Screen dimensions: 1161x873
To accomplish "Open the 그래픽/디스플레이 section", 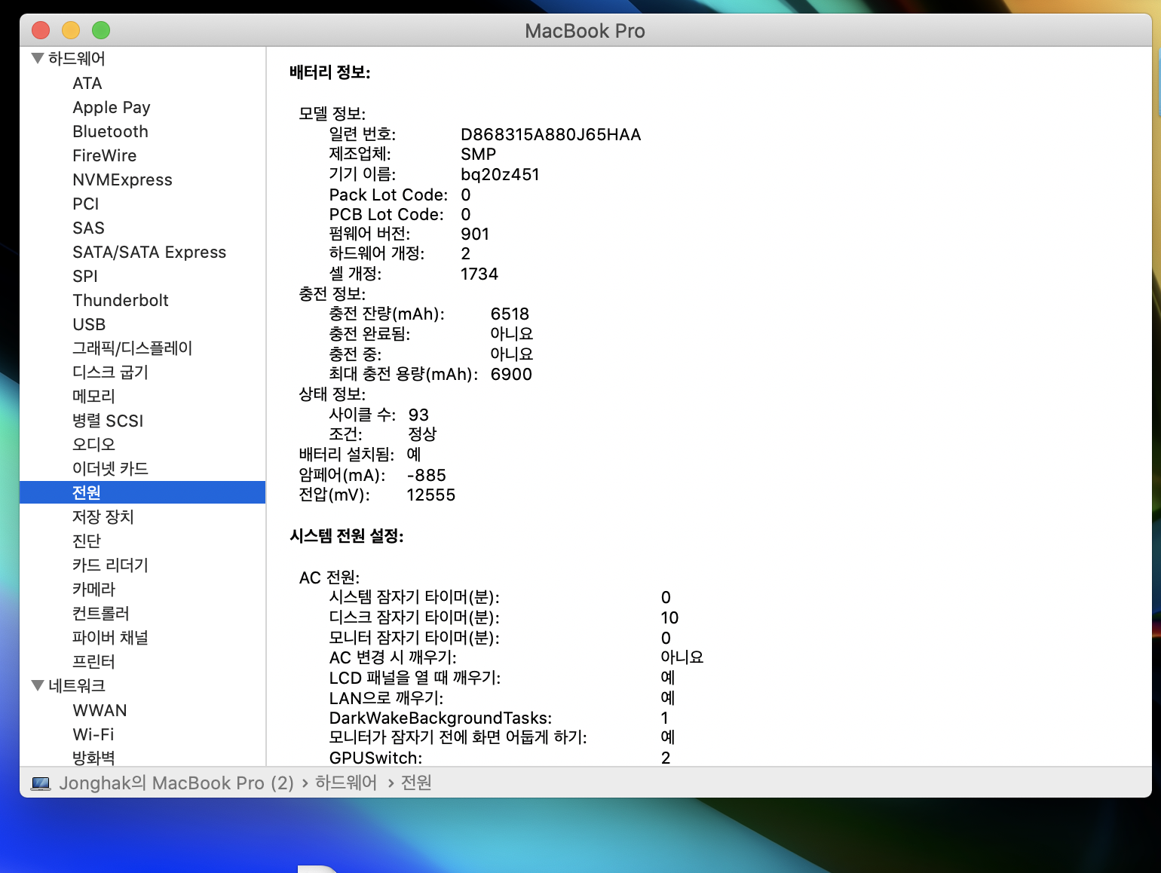I will point(132,348).
